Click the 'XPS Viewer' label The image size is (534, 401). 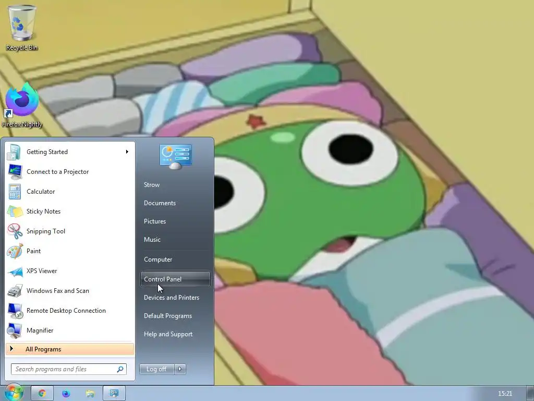click(x=42, y=271)
